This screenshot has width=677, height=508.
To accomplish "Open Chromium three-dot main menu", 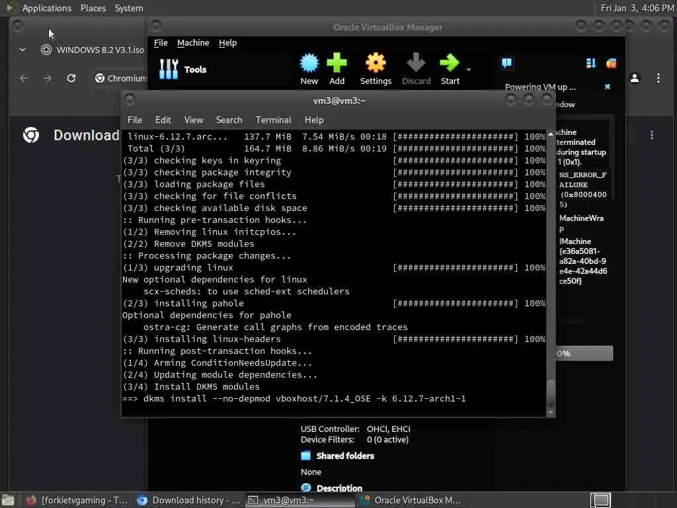I will click(x=658, y=78).
